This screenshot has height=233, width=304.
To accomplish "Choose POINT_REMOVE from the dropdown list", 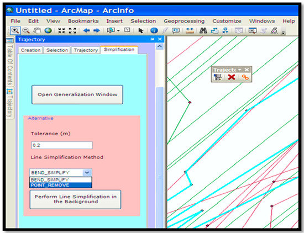I will 60,185.
